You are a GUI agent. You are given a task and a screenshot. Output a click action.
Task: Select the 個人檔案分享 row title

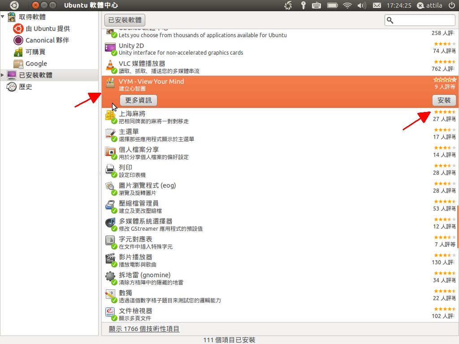(x=139, y=150)
